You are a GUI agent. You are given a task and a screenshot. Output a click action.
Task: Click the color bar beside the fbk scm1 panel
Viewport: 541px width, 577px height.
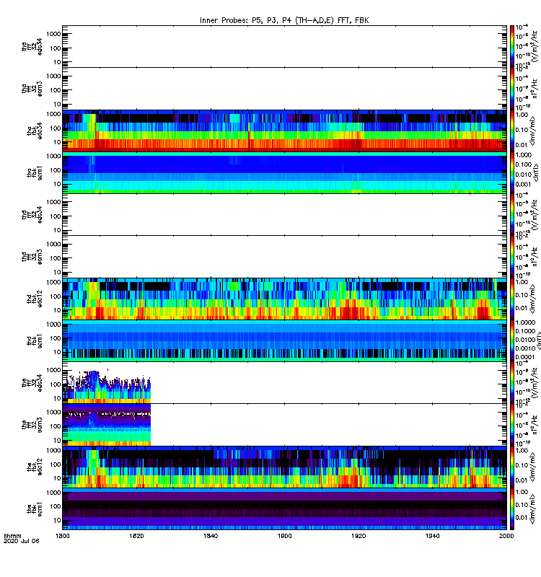click(512, 509)
